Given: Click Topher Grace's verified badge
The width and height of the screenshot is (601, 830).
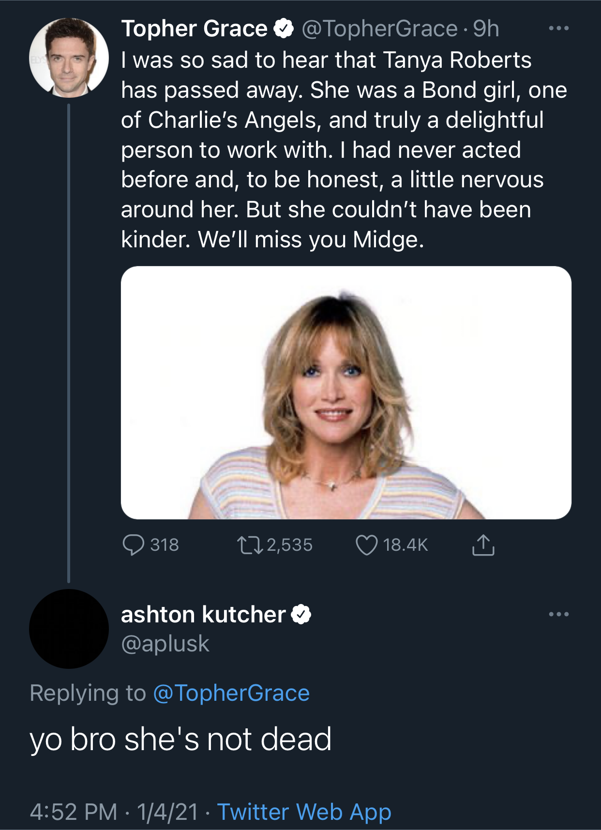Looking at the screenshot, I should [x=284, y=29].
